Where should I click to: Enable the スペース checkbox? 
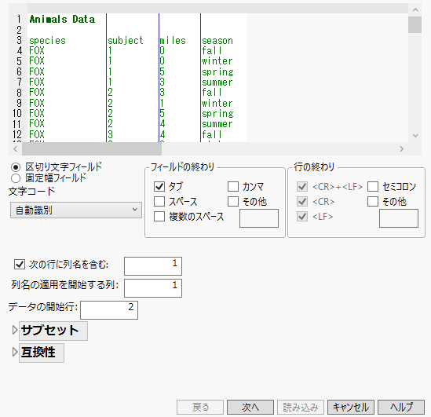pos(159,201)
